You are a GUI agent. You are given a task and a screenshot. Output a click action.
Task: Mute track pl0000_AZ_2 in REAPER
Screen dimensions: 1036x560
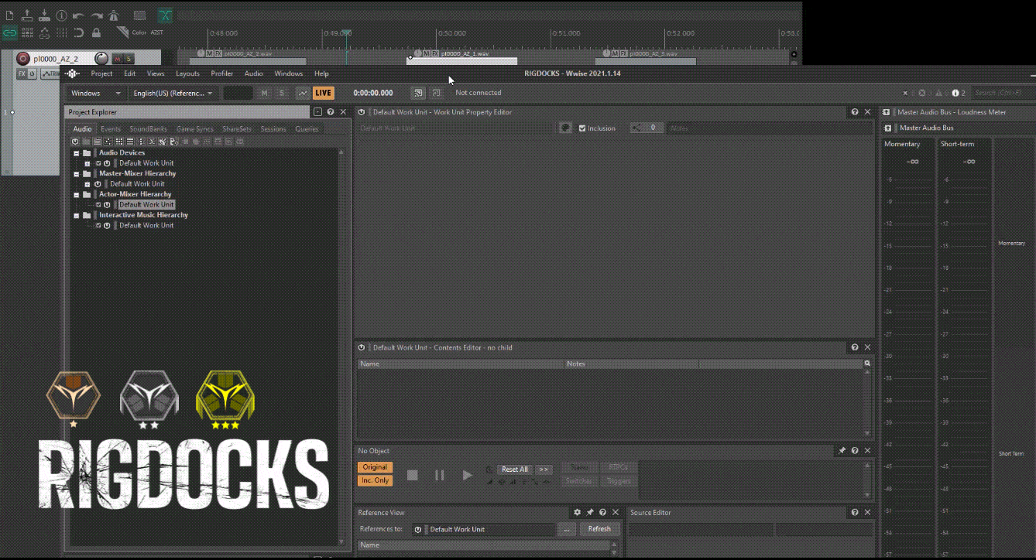[x=118, y=59]
